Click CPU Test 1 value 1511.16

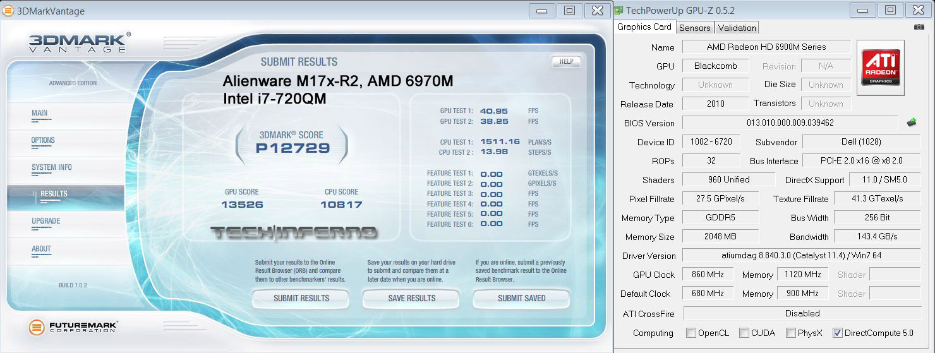500,141
